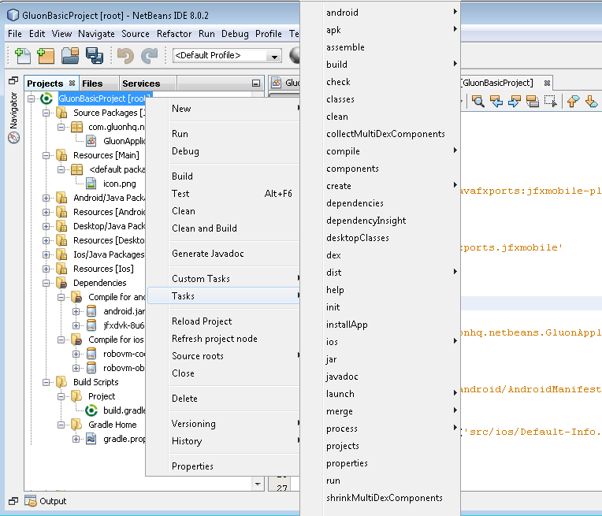Click the Next Bookmark icon
Screen dimensions: 602x516
[x=591, y=102]
